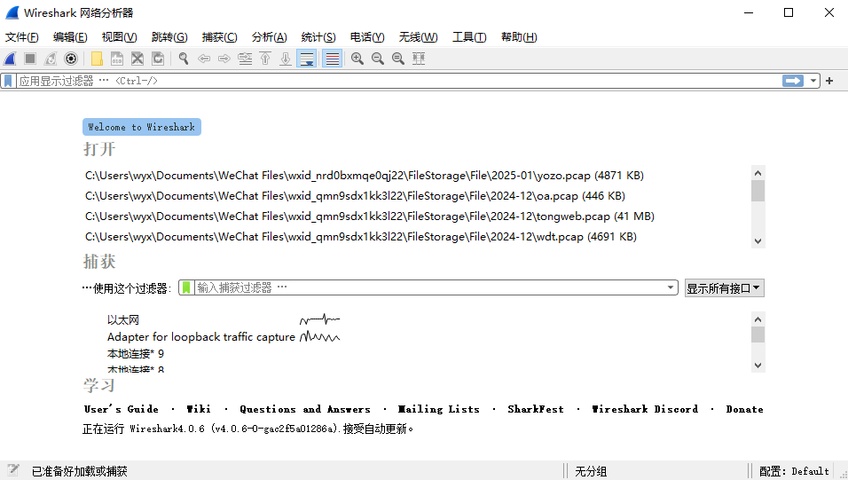This screenshot has width=848, height=480.
Task: Click the reload capture file icon
Action: [x=157, y=59]
